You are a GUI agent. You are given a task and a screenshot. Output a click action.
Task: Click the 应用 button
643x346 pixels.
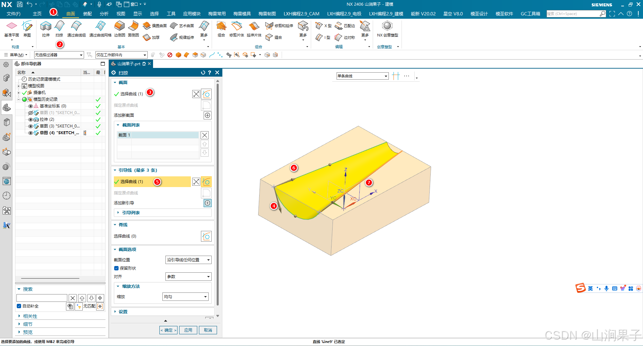pyautogui.click(x=188, y=330)
